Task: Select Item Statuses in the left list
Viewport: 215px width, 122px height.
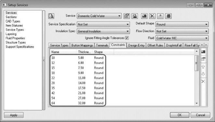Action: 14,26
